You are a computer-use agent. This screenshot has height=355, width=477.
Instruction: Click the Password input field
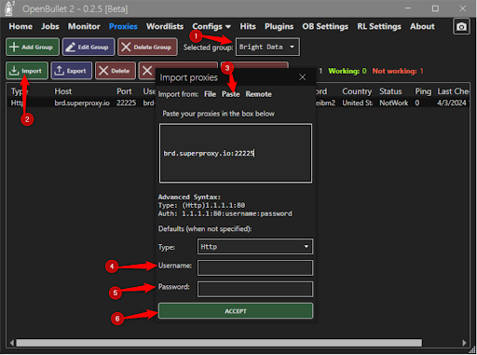click(x=255, y=289)
